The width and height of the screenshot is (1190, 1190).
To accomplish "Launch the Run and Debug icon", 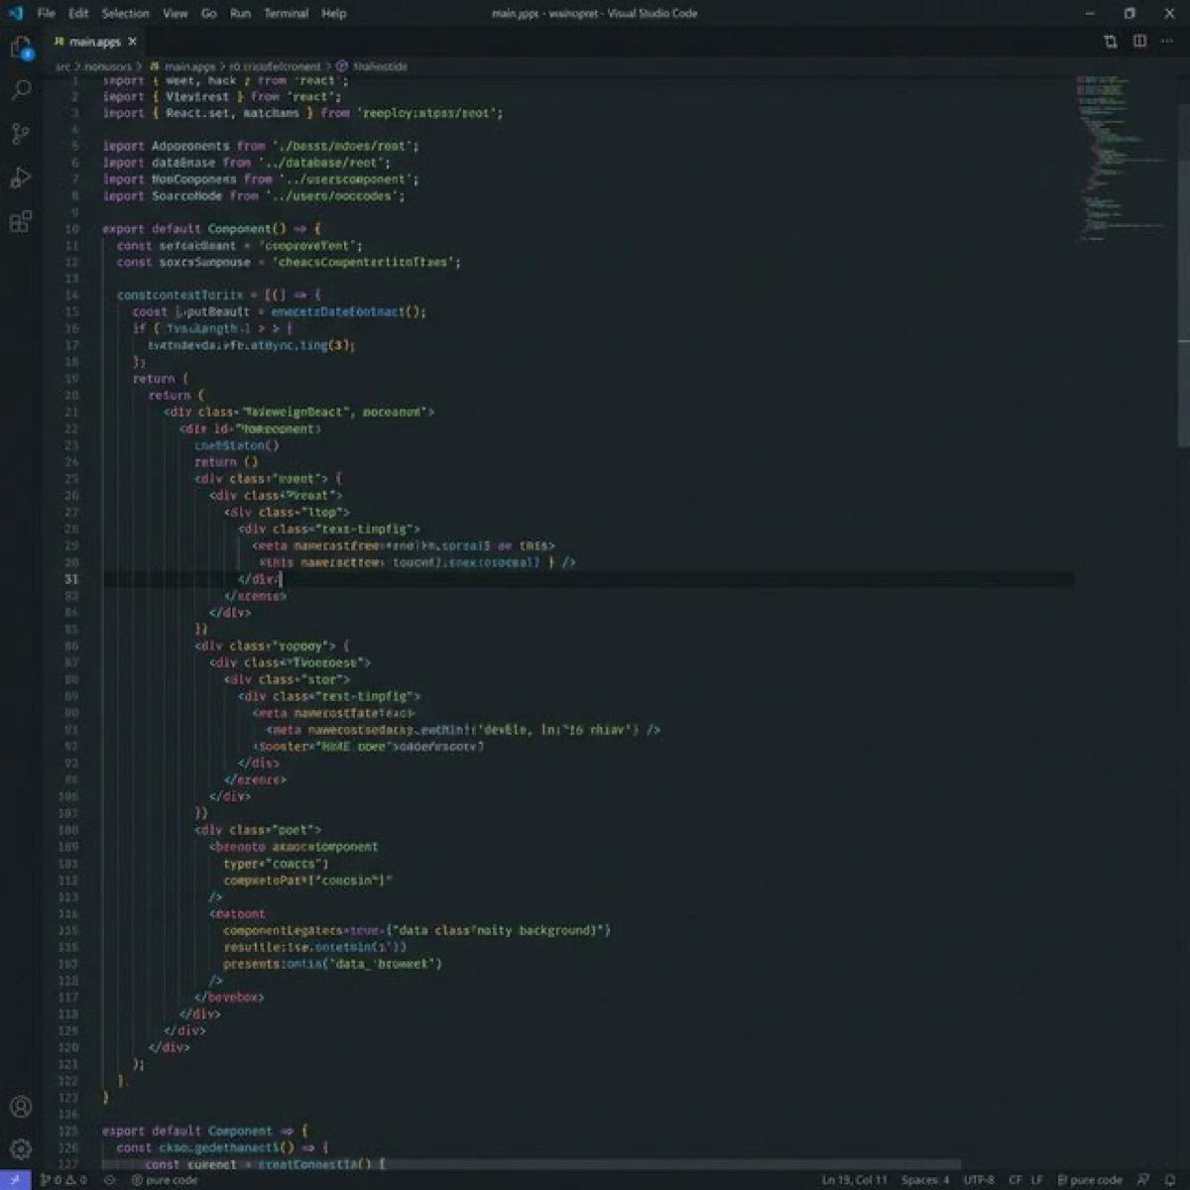I will 20,178.
